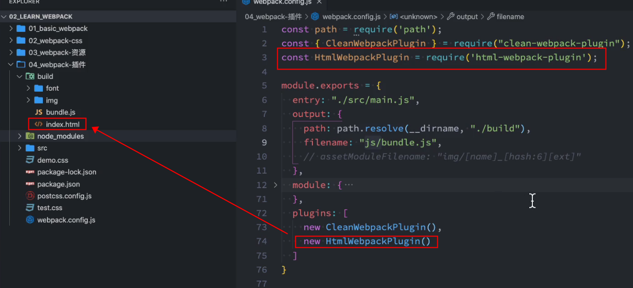The width and height of the screenshot is (633, 288).
Task: Click the wrench icon before output breadcrumb
Action: pos(451,16)
